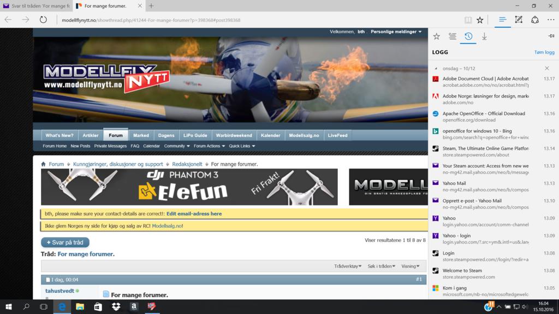Screen dimensions: 559x314
Task: Toggle the Hub button in Edge toolbar
Action: point(503,20)
